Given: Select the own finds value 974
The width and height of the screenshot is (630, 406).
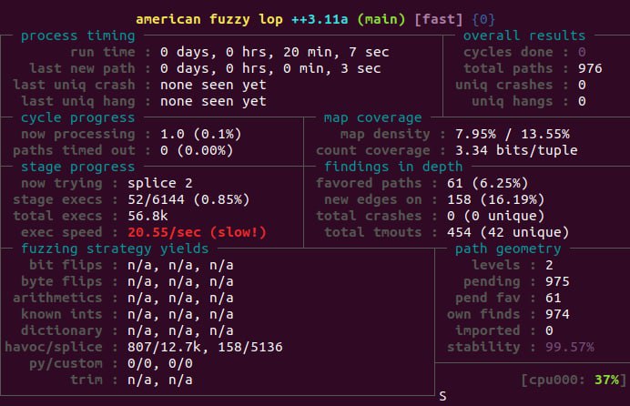Looking at the screenshot, I should (557, 314).
